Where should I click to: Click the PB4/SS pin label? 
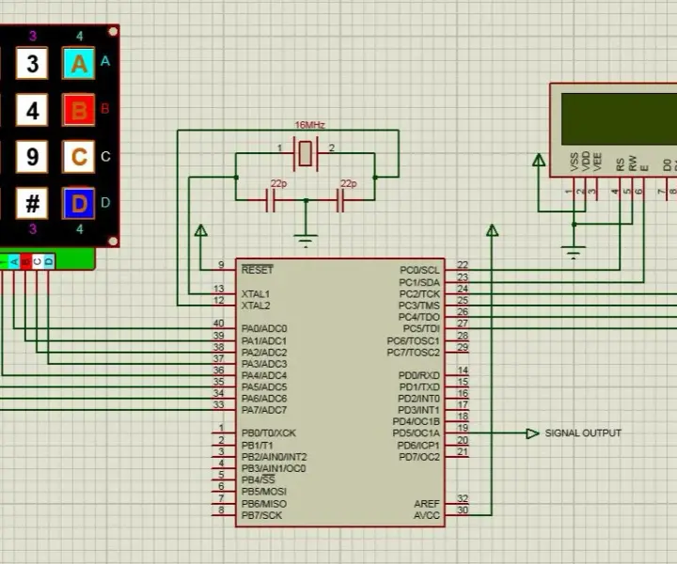[259, 479]
